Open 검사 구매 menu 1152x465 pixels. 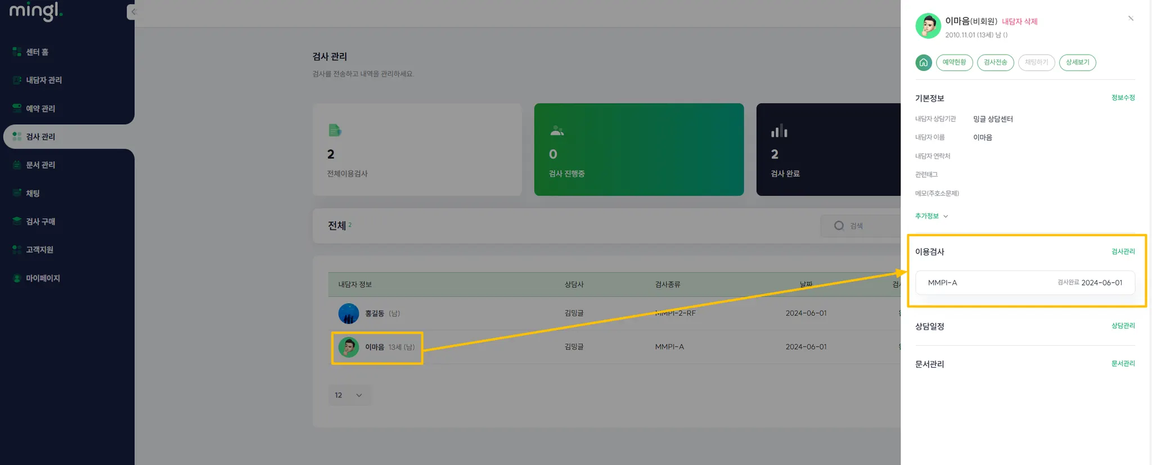click(40, 221)
